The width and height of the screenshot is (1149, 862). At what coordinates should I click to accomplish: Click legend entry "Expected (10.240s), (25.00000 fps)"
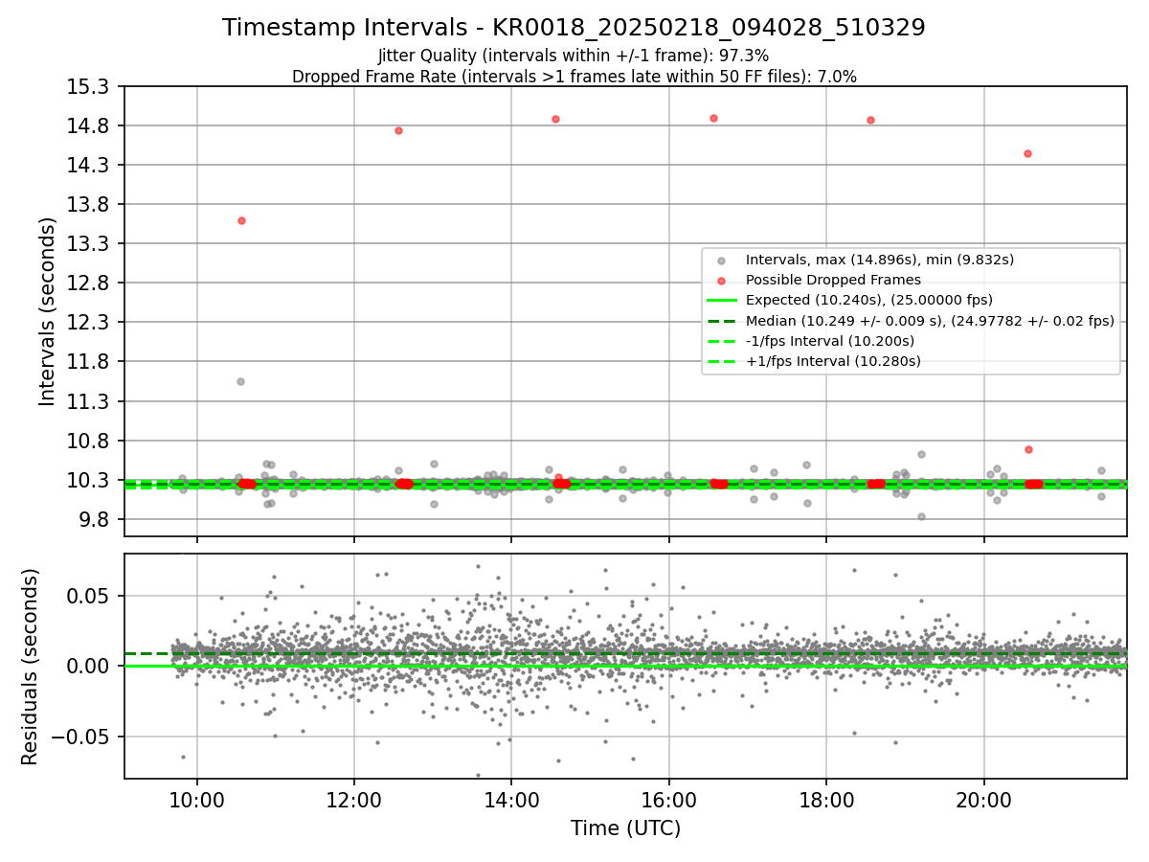click(x=868, y=300)
